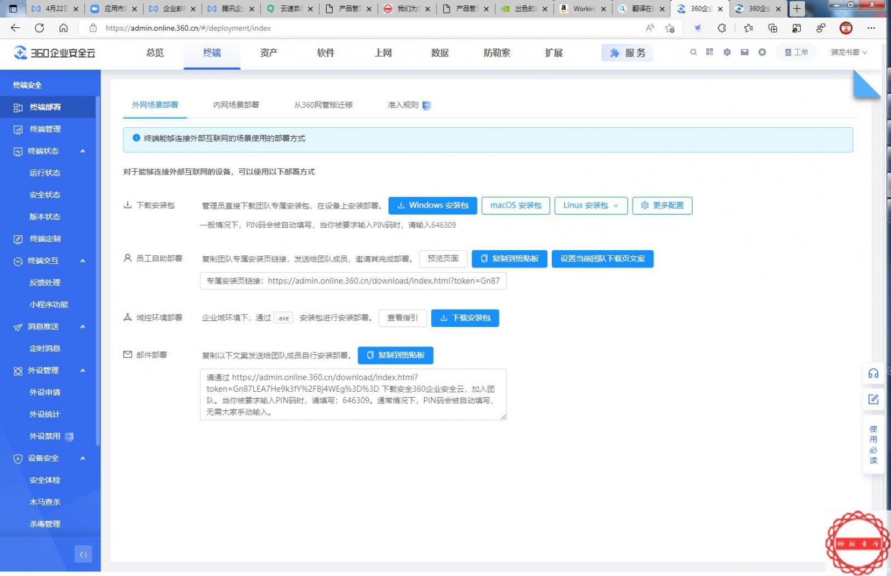Open the 防勒索 top navigation item
The height and width of the screenshot is (576, 891).
click(497, 53)
